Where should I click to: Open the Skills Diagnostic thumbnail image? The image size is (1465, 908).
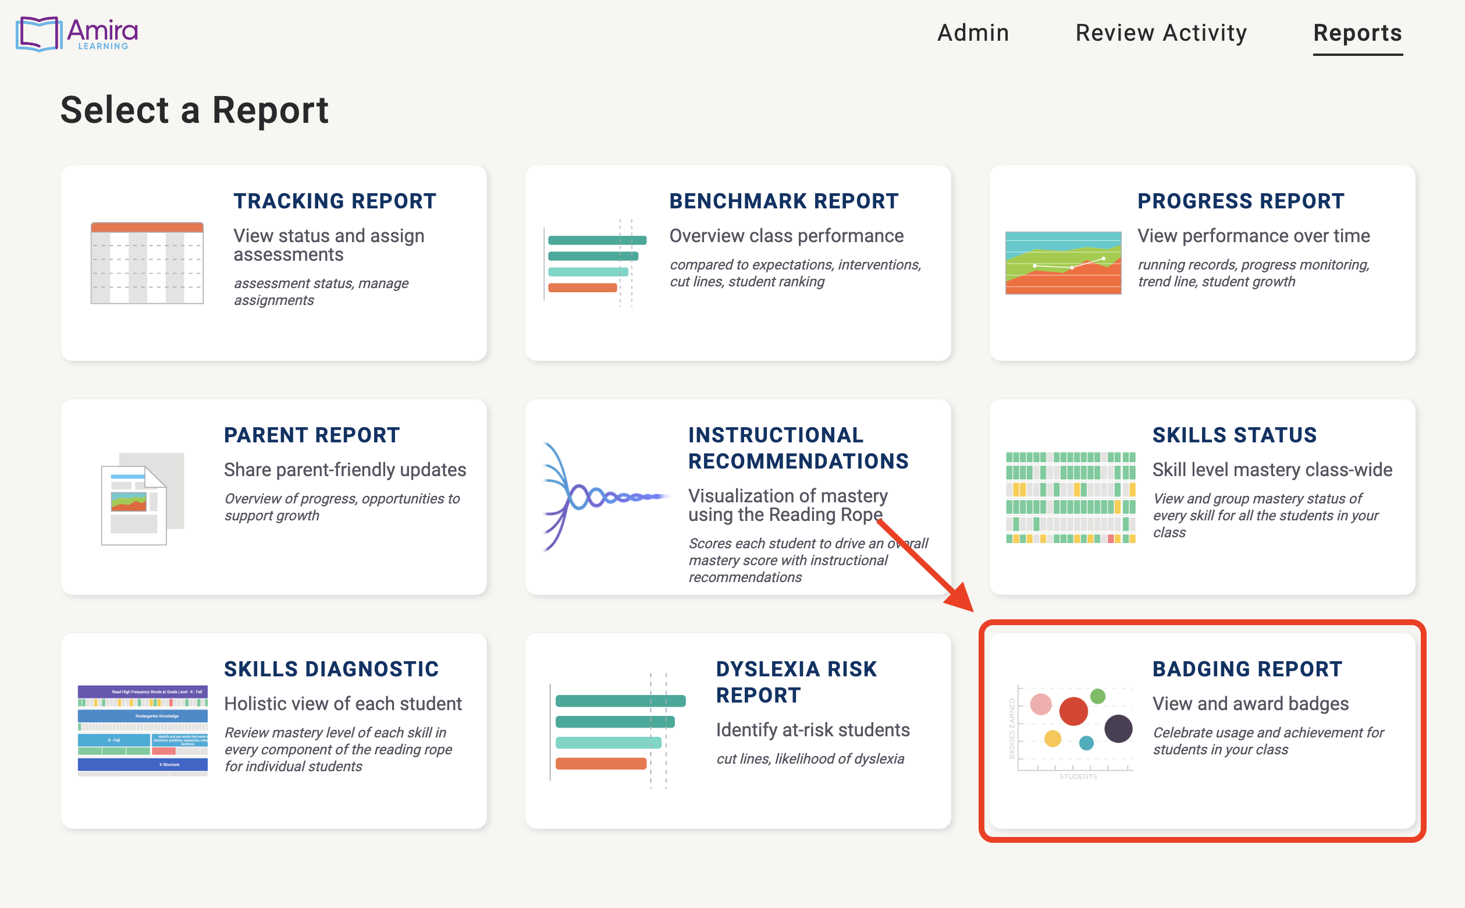(143, 730)
